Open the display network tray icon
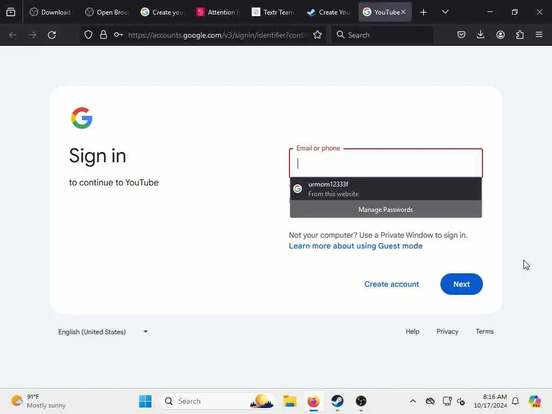 click(x=447, y=401)
